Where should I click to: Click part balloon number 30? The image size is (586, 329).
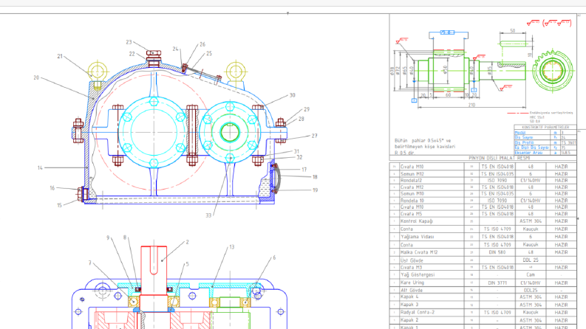click(x=292, y=95)
